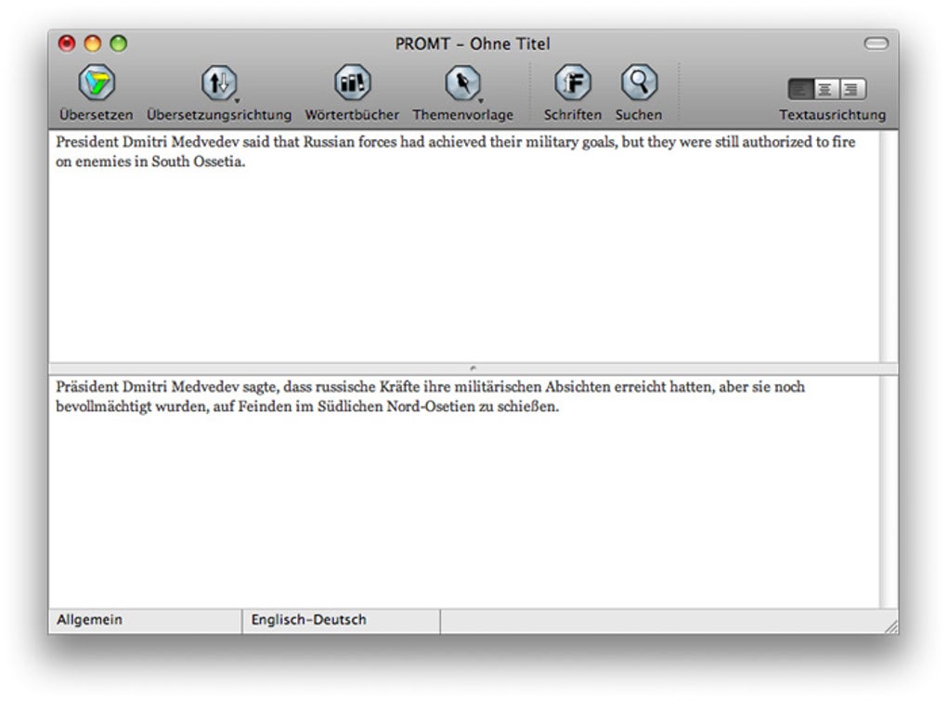
Task: Click the Wörterbücher label
Action: [352, 115]
